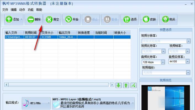The height and width of the screenshot is (110, 195).
Task: Sort by the 文件大小 column header
Action: 49,33
